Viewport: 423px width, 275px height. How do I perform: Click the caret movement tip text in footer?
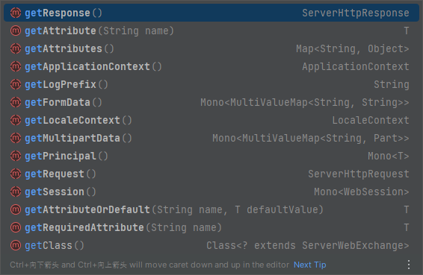pyautogui.click(x=149, y=265)
